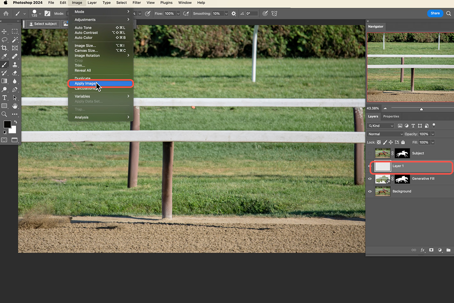This screenshot has width=454, height=303.
Task: Toggle Generative Fill layer visibility
Action: pyautogui.click(x=370, y=179)
